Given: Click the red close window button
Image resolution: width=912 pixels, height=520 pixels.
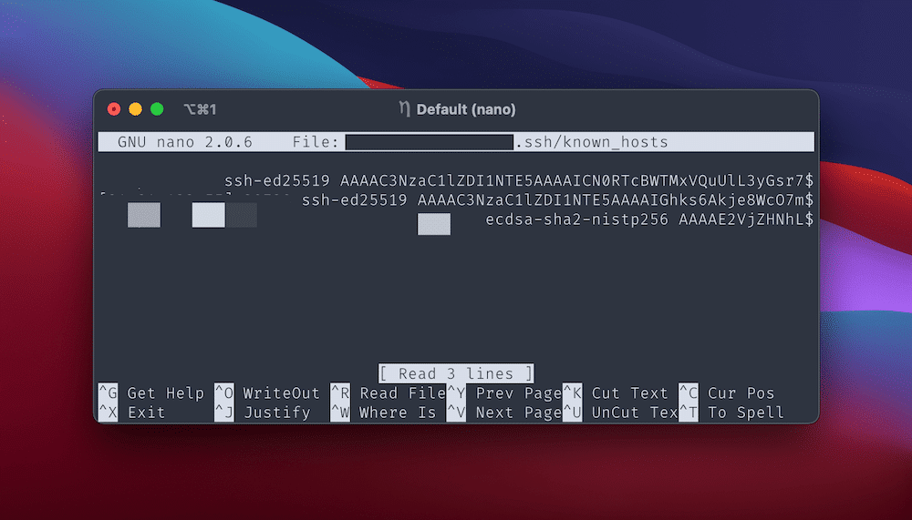Looking at the screenshot, I should (114, 109).
